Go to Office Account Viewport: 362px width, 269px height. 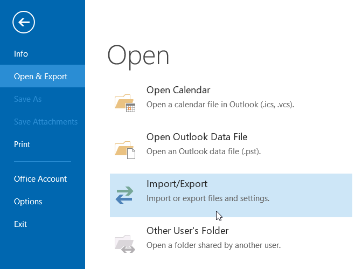pyautogui.click(x=40, y=179)
